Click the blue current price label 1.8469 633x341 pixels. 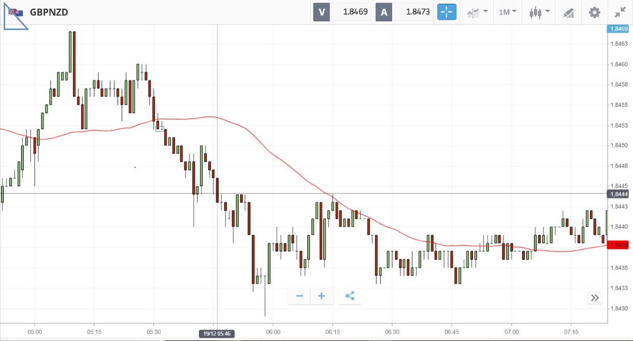(x=618, y=29)
